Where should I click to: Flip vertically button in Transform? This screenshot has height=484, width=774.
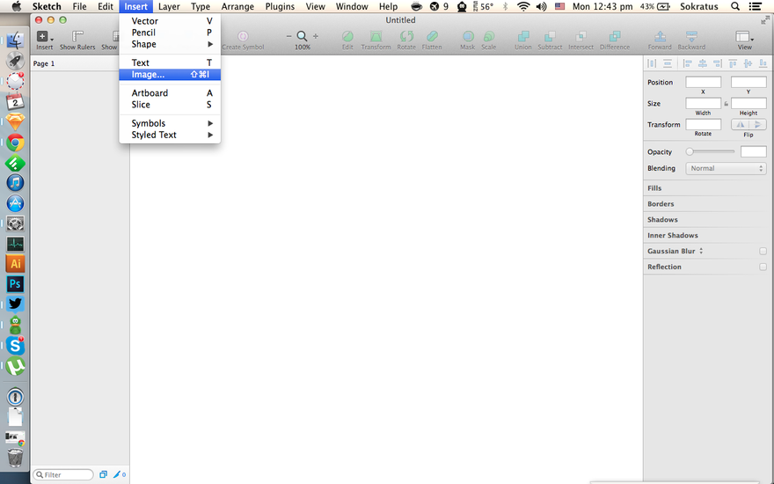tap(757, 124)
